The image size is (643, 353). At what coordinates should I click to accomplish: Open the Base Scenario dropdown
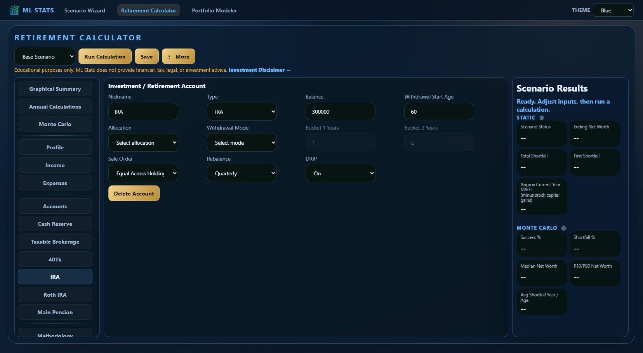point(45,57)
